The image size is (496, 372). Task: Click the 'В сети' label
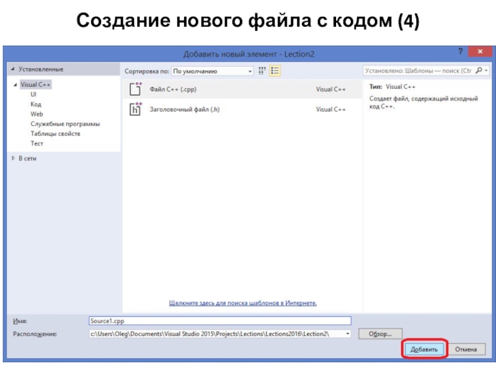click(27, 159)
